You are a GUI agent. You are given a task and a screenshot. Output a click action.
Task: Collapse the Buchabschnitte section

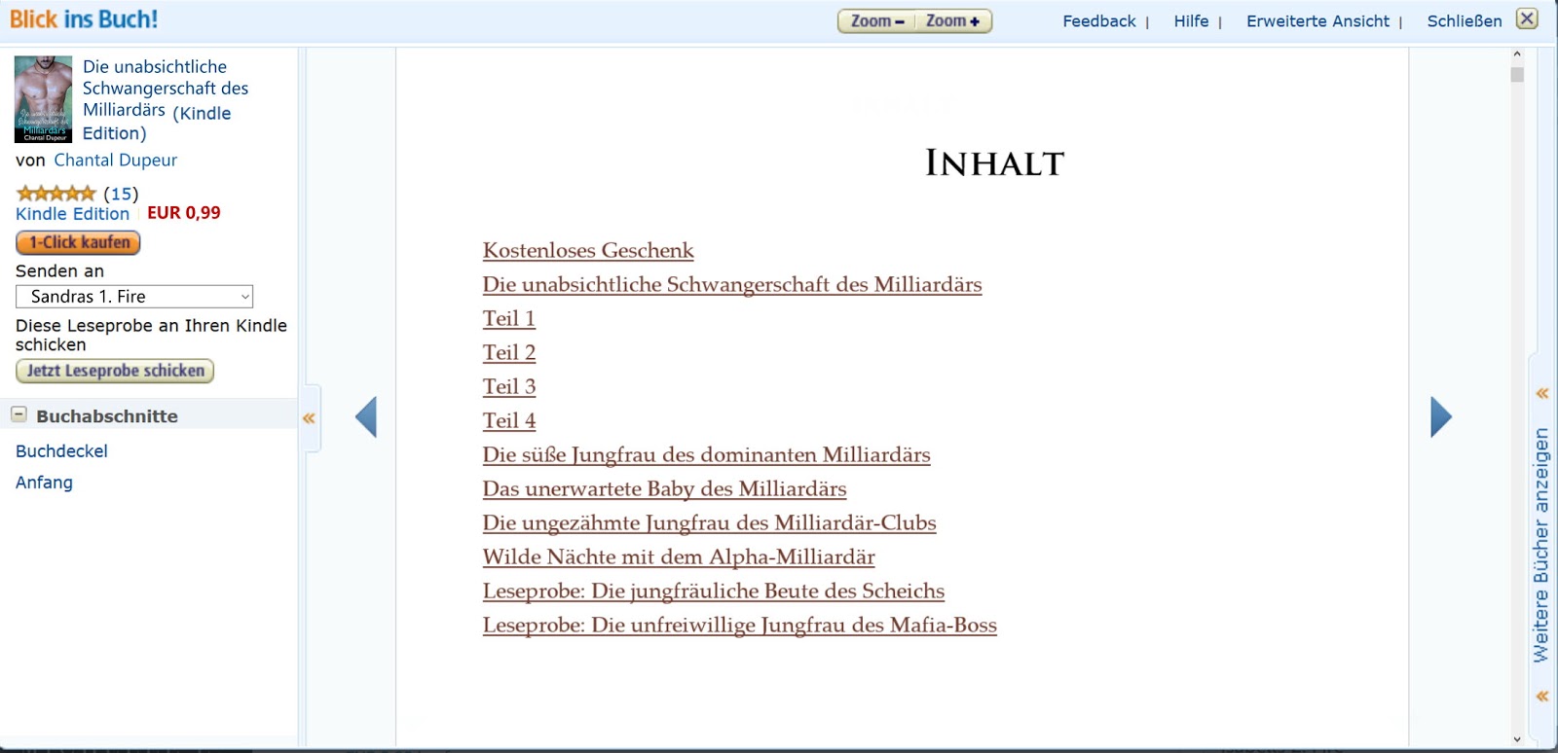pyautogui.click(x=19, y=414)
